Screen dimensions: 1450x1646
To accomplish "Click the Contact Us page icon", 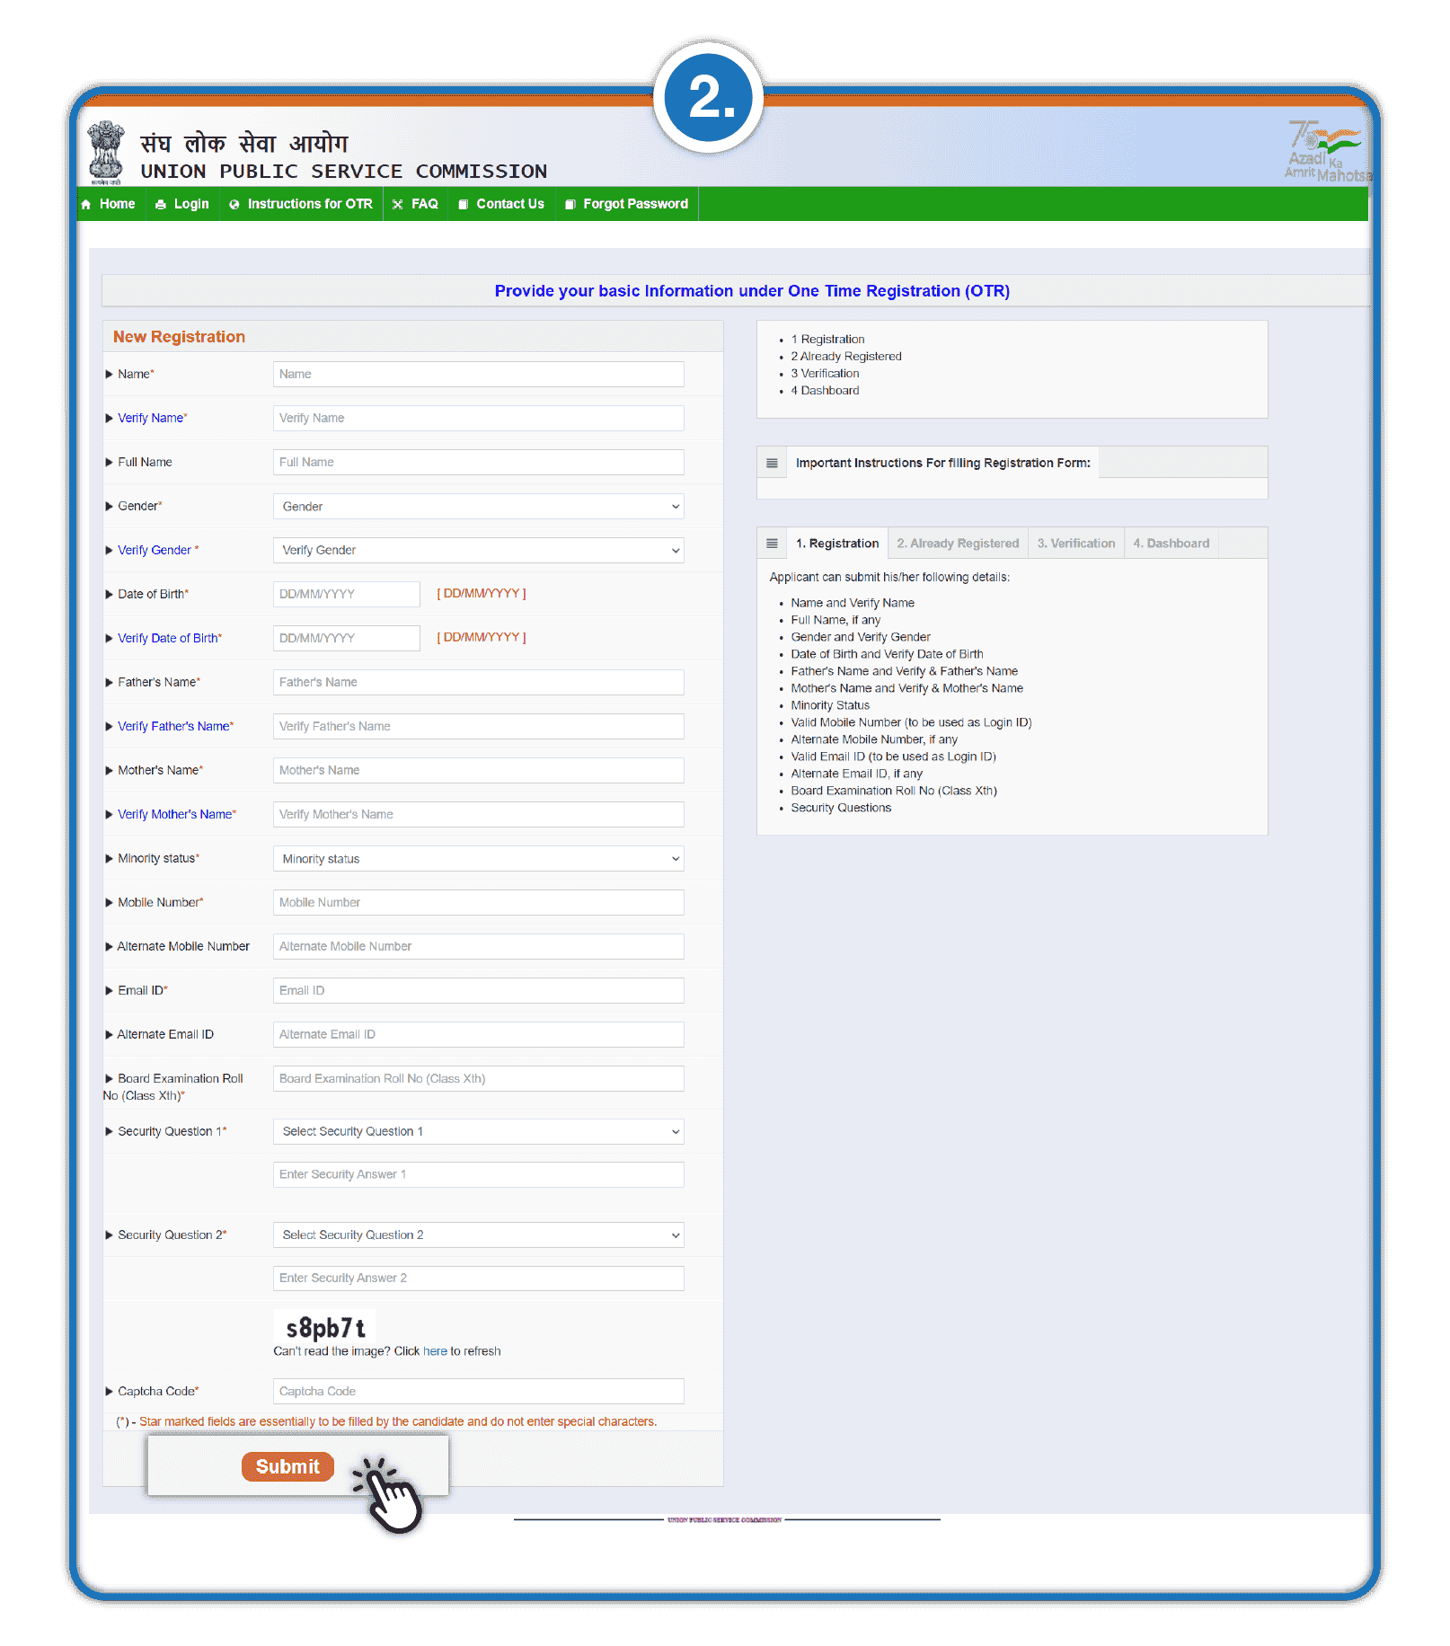I will (464, 205).
